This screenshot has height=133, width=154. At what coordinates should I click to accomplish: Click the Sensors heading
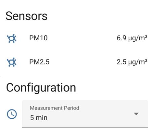pyautogui.click(x=26, y=16)
